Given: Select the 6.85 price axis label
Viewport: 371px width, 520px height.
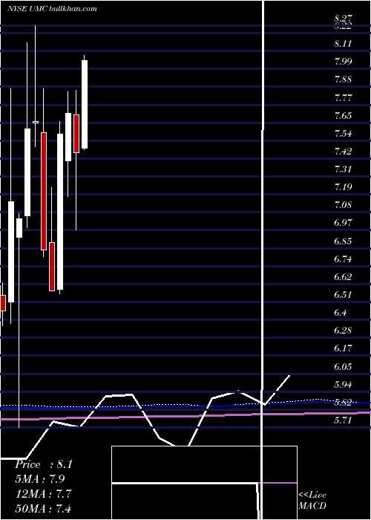Looking at the screenshot, I should coord(343,241).
